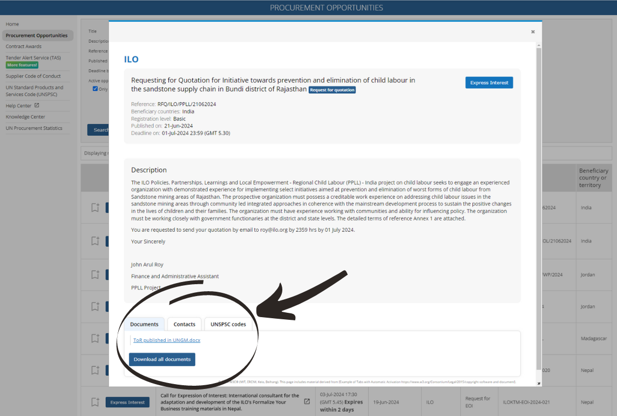Open Knowledge Center in the sidebar
The width and height of the screenshot is (617, 416).
click(x=25, y=117)
